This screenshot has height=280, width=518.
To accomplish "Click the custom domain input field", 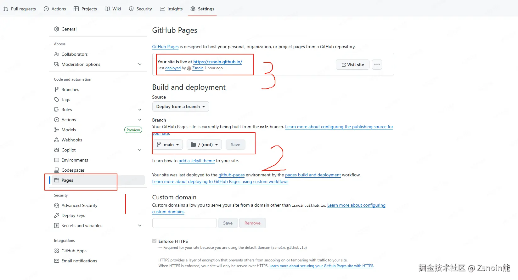I will click(x=184, y=223).
